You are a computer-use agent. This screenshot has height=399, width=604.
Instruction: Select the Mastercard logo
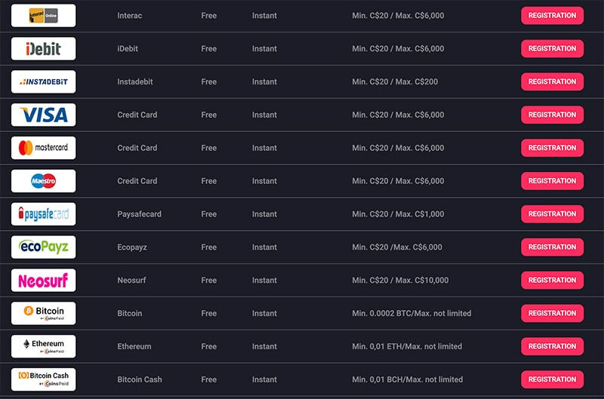tap(44, 148)
